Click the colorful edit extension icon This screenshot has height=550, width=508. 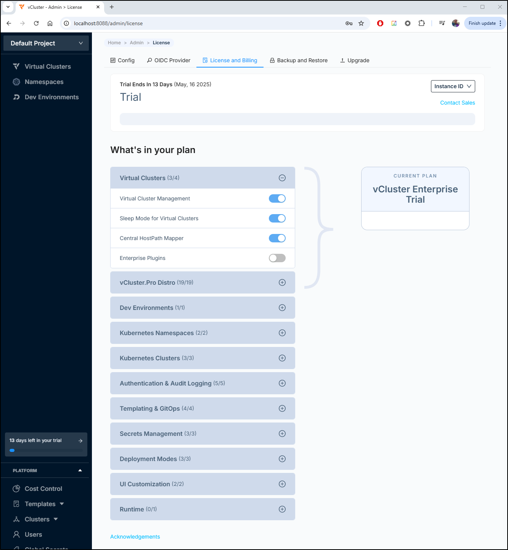pyautogui.click(x=394, y=23)
